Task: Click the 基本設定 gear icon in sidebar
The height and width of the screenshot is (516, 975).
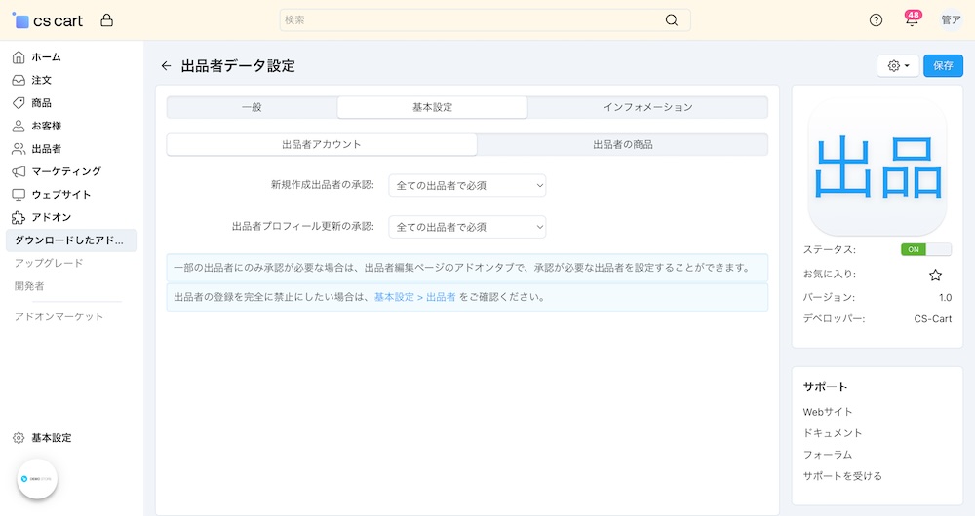Action: click(19, 438)
